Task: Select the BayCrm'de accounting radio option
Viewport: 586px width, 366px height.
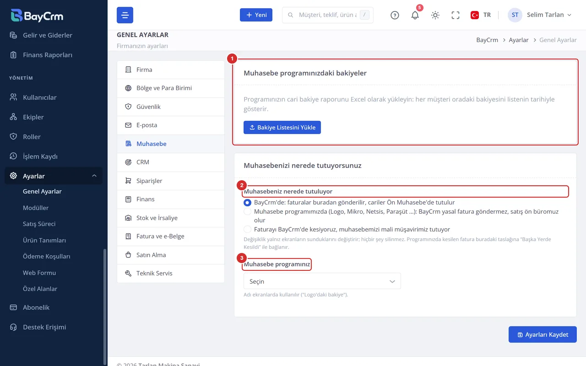Action: (x=247, y=202)
